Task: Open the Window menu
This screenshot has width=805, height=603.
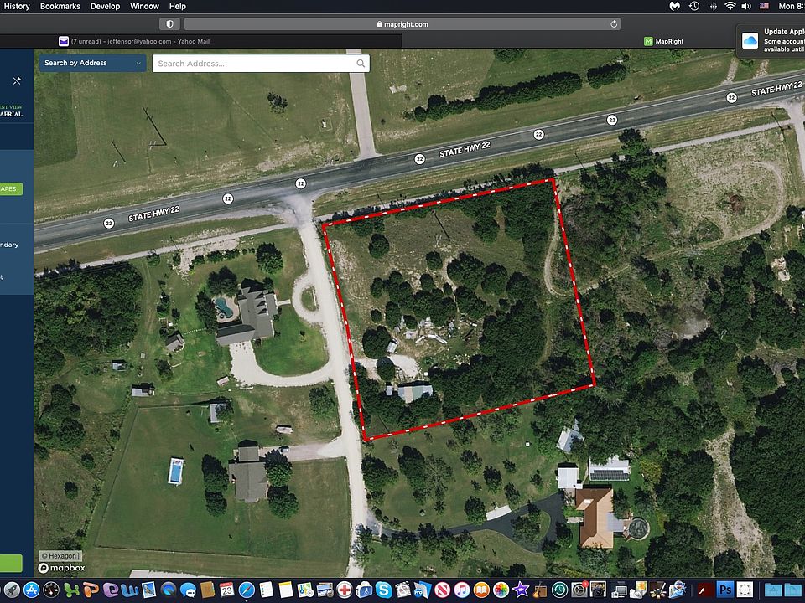Action: [144, 6]
